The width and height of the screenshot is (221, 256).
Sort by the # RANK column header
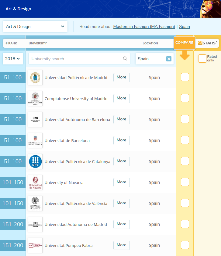(x=11, y=43)
